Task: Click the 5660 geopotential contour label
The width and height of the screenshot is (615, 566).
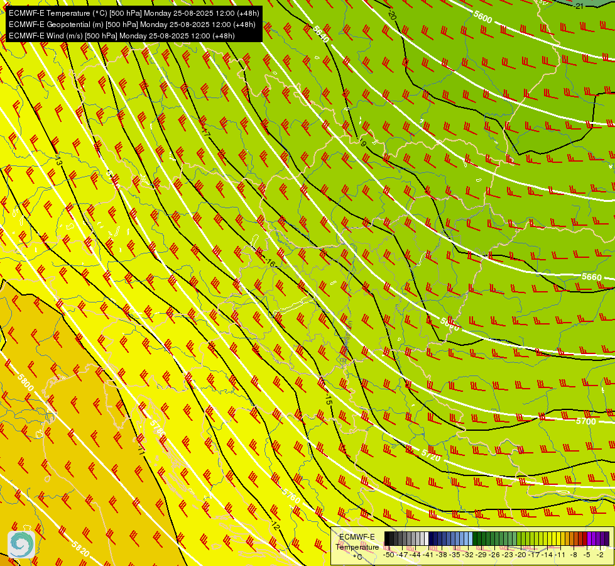Action: click(592, 277)
